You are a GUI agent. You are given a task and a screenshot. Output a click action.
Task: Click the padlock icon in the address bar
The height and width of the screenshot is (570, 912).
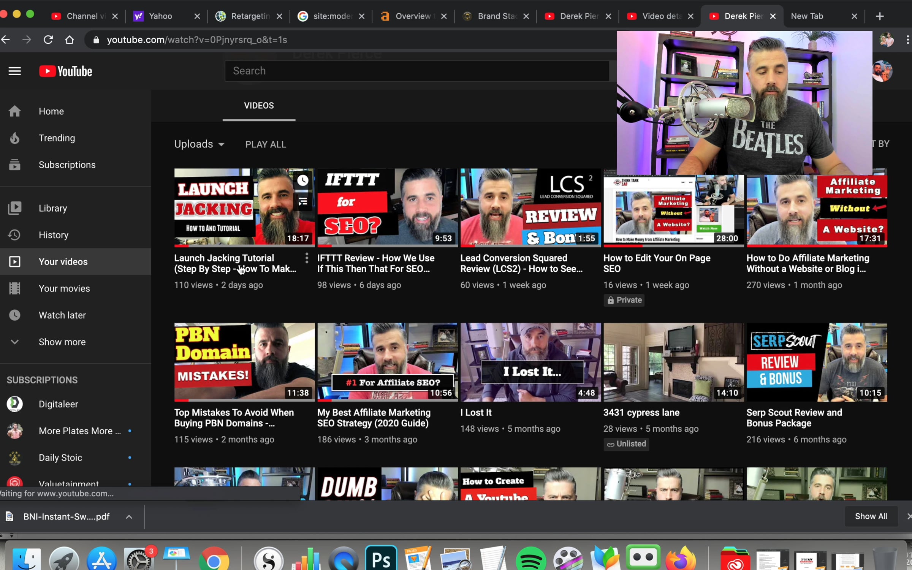coord(96,40)
